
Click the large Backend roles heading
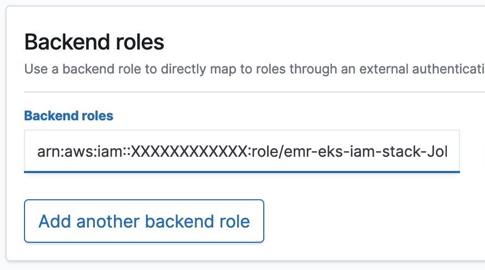point(94,42)
